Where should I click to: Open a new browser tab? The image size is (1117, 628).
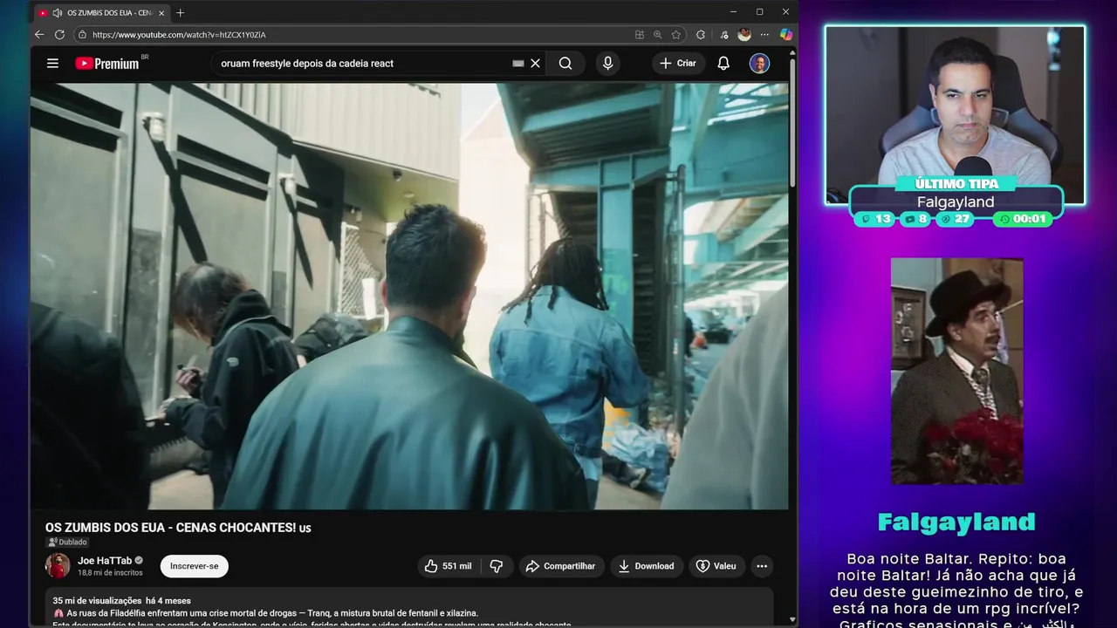[181, 13]
